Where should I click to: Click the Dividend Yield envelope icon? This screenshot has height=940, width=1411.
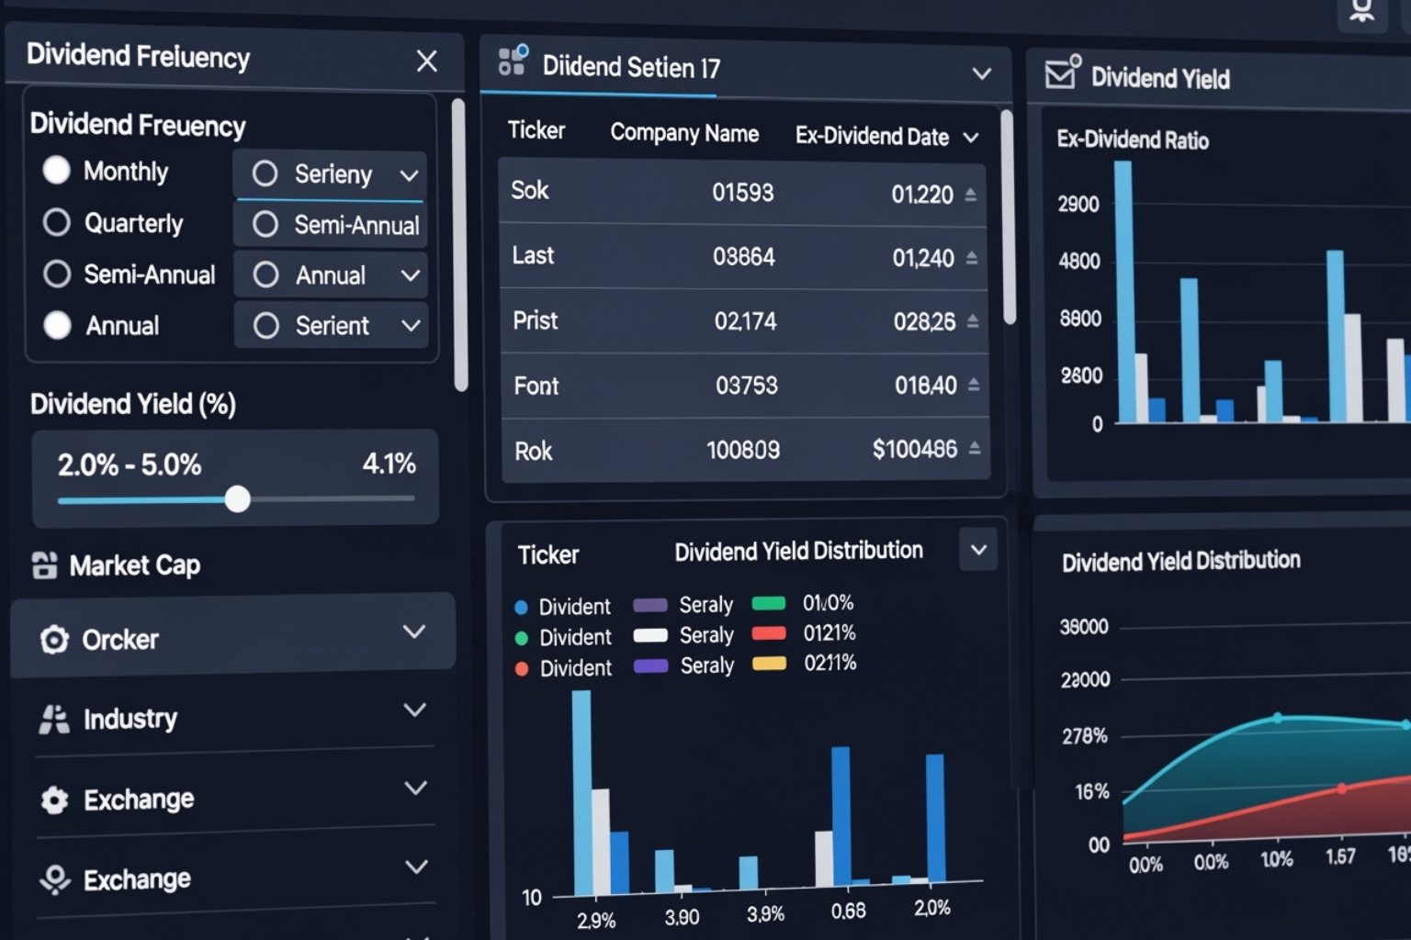click(1062, 73)
